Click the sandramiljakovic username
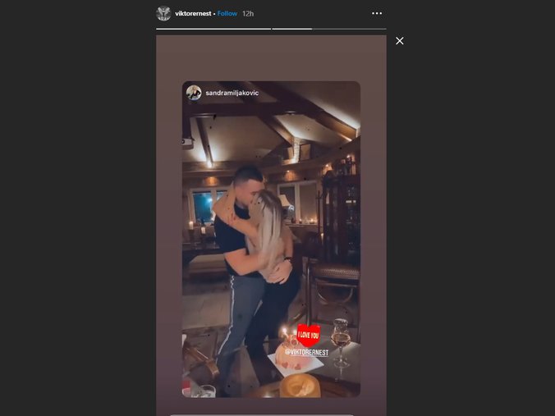Viewport: 555px width, 416px height. pos(232,93)
